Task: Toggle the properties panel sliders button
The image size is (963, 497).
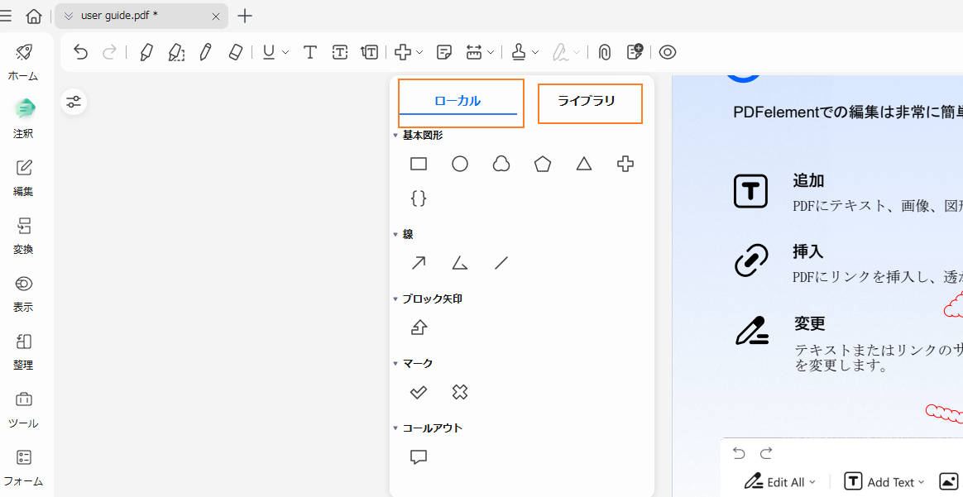Action: [74, 102]
